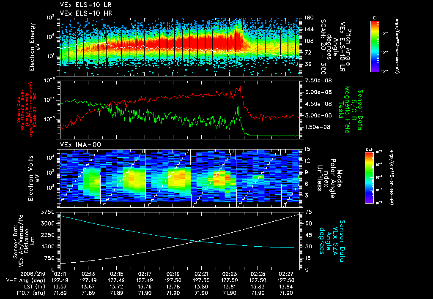
Task: Click the electron energy spectrogram panel
Action: [x=179, y=47]
